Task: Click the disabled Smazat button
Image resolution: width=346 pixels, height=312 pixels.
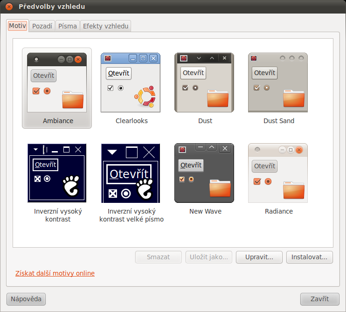Action: [159, 257]
